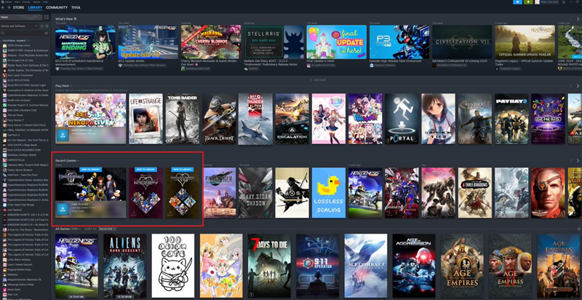Switch to the STORE tab
582x300 pixels.
click(19, 7)
